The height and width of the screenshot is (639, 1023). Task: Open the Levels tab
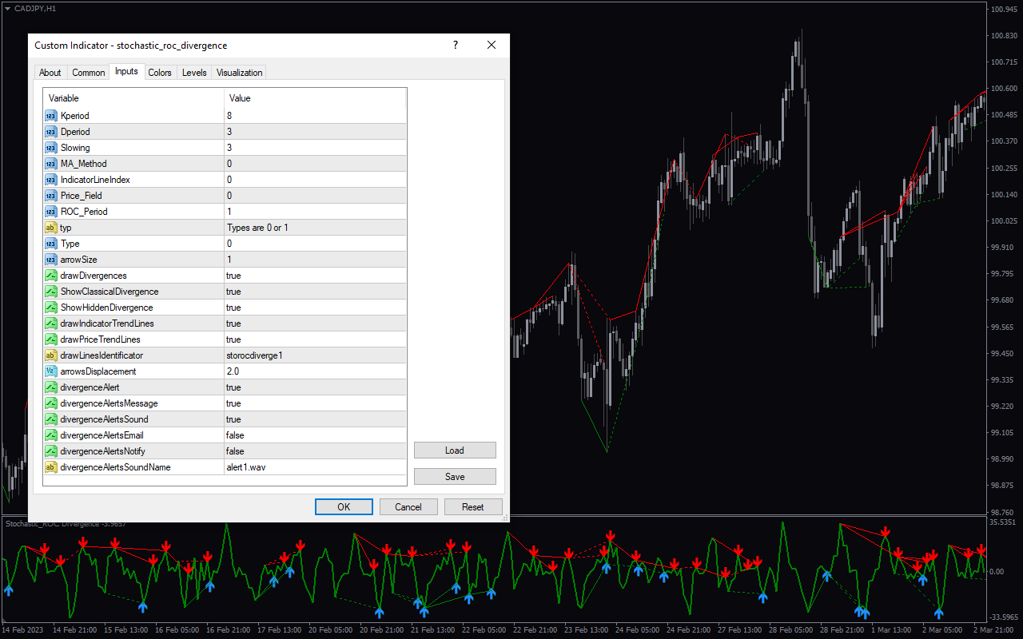pos(194,73)
